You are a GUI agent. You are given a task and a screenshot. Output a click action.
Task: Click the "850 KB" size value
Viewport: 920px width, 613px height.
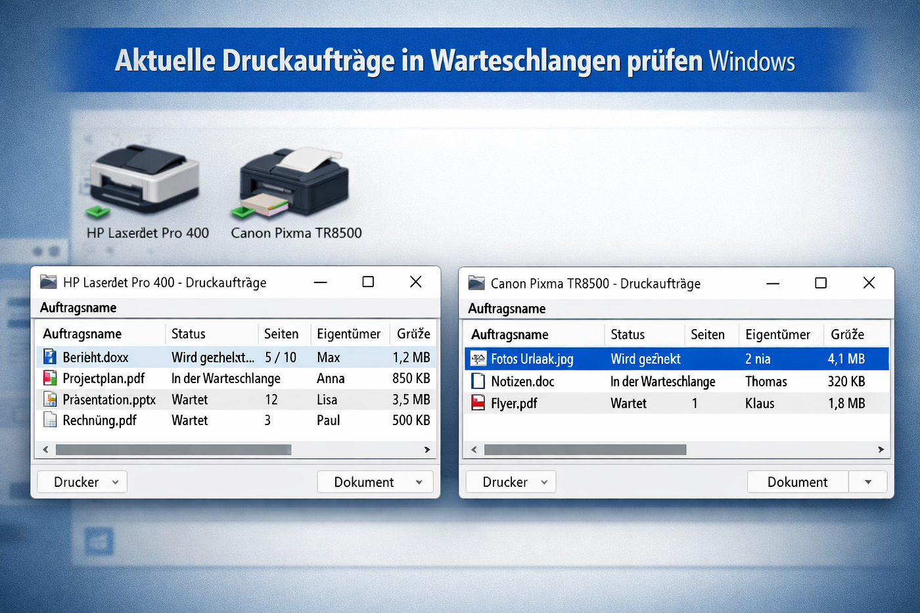tap(411, 378)
